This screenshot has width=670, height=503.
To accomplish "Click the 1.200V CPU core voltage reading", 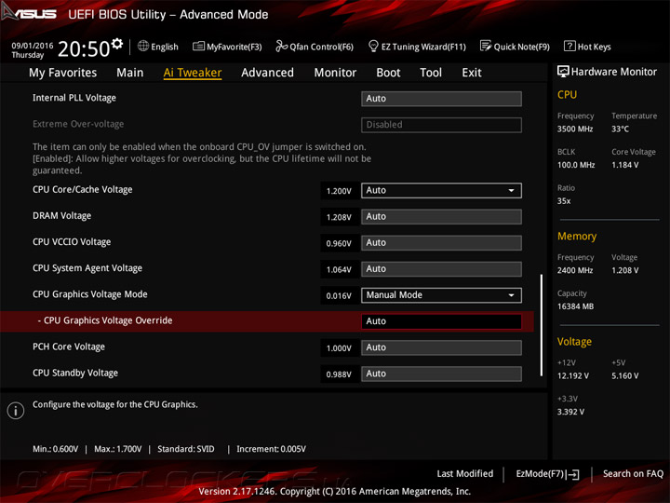I will click(339, 191).
